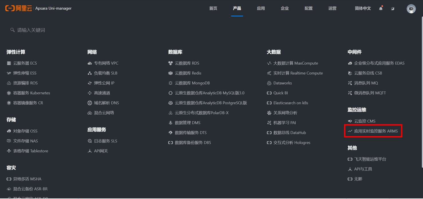Click the 日志服务 SLS icon
The image size is (423, 199).
pyautogui.click(x=90, y=141)
